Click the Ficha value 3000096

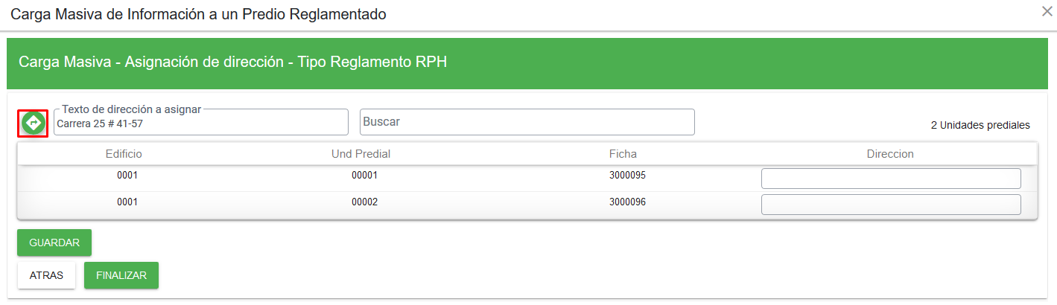[627, 202]
